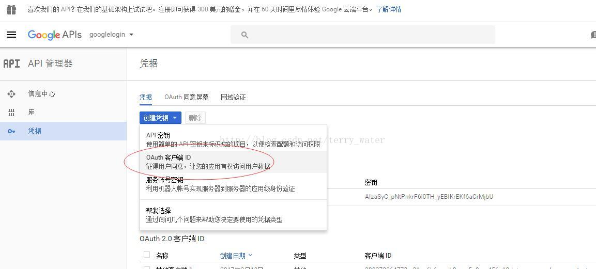Click the API key value starting with AIzaSyC
This screenshot has width=596, height=269.
click(429, 197)
